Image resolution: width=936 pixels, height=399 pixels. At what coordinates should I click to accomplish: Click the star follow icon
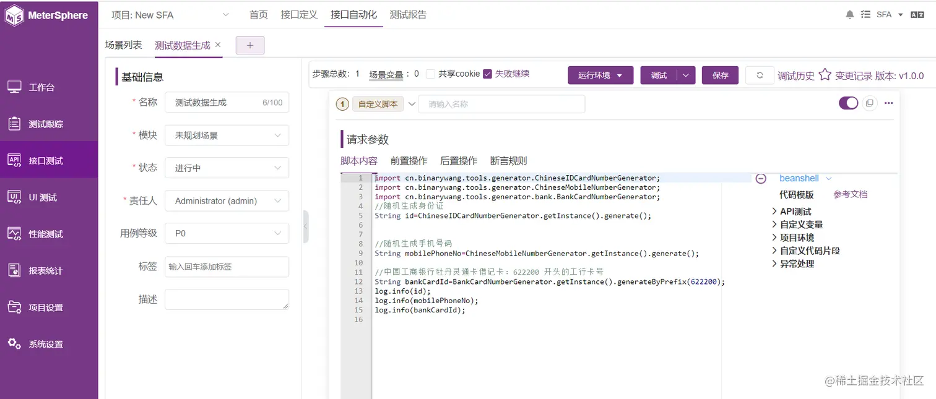(825, 75)
